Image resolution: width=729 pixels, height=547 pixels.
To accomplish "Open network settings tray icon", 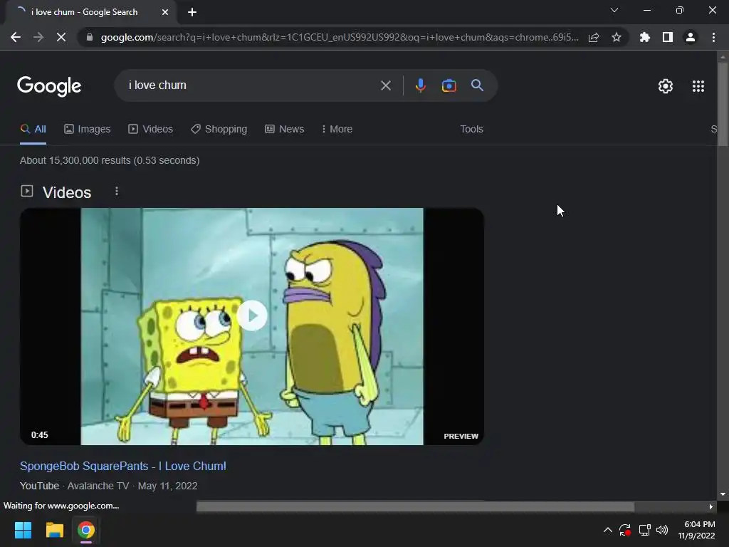I will 644,530.
